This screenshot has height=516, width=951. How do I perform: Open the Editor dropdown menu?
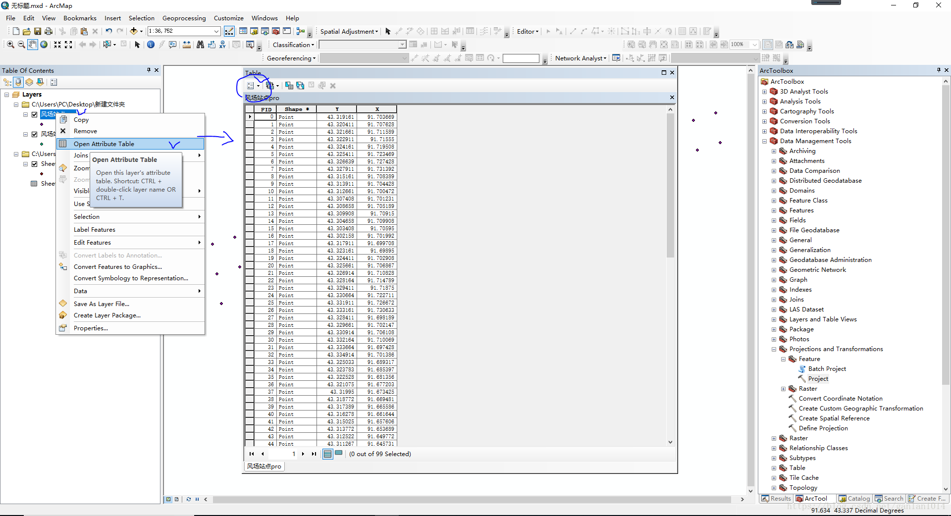pyautogui.click(x=528, y=31)
